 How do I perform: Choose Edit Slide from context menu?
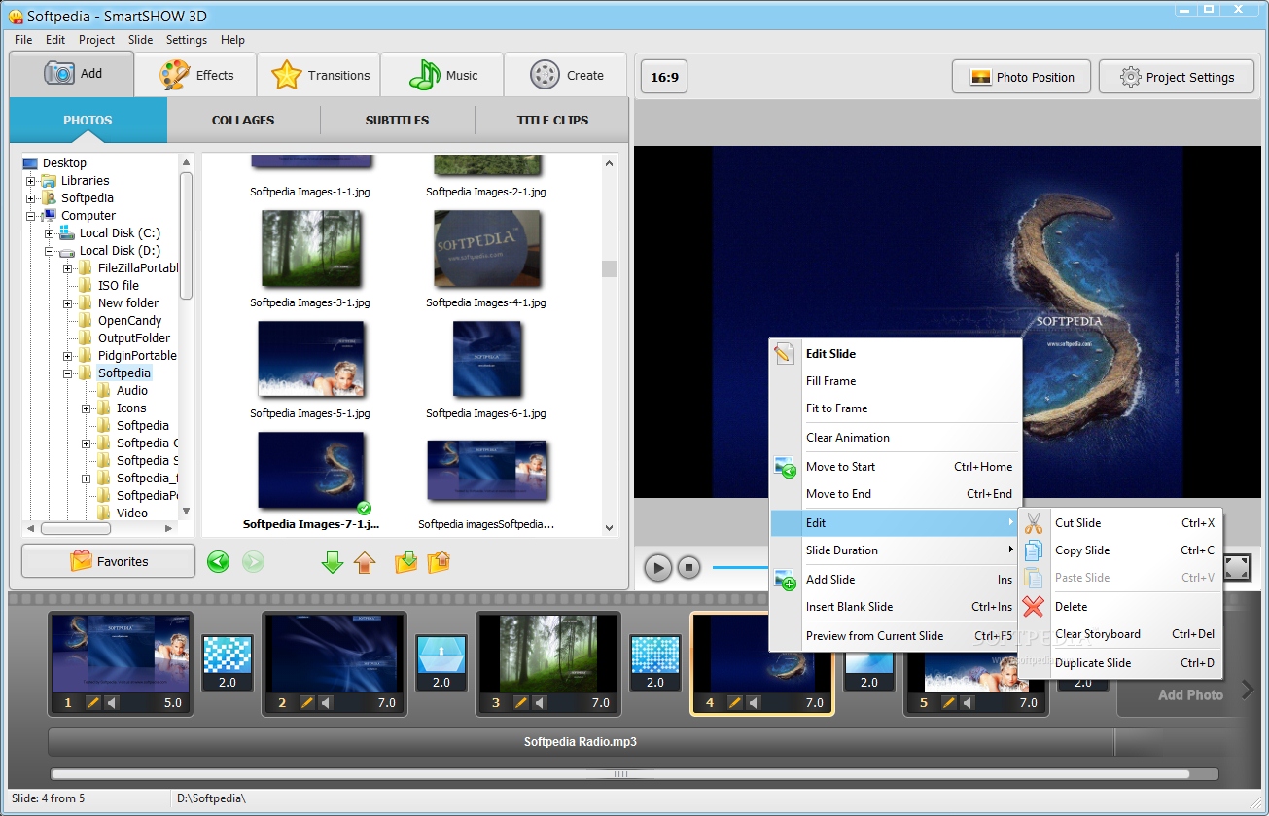896,354
